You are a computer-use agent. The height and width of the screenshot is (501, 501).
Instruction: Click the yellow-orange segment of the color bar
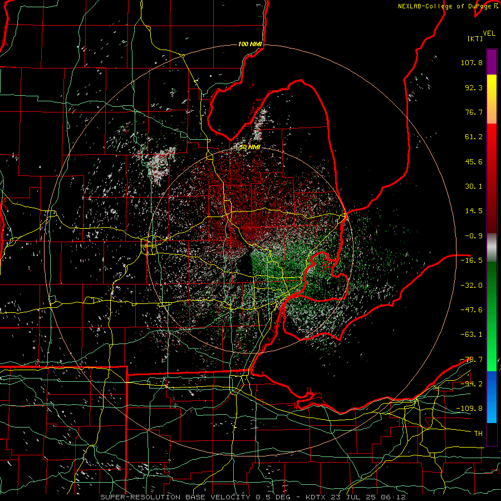click(492, 99)
